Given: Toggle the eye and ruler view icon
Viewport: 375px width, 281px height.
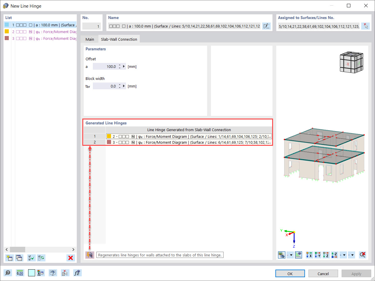Looking at the screenshot, I should (x=299, y=255).
